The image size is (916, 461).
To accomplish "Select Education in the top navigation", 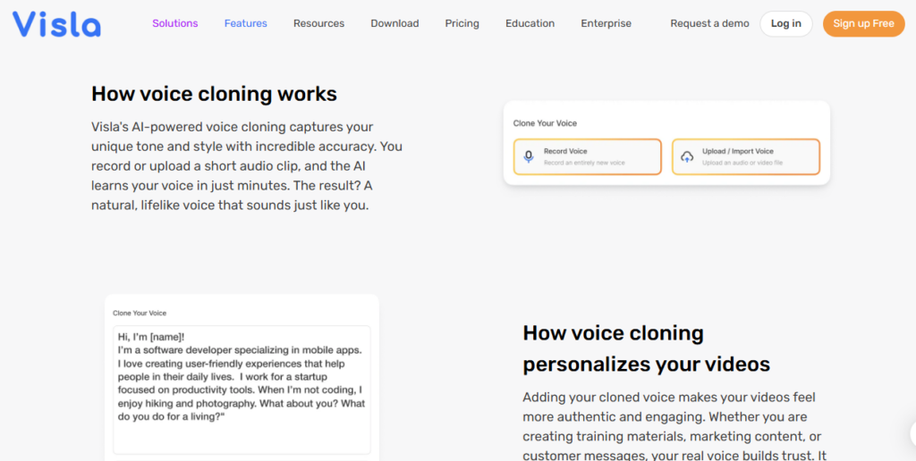I will [x=530, y=23].
